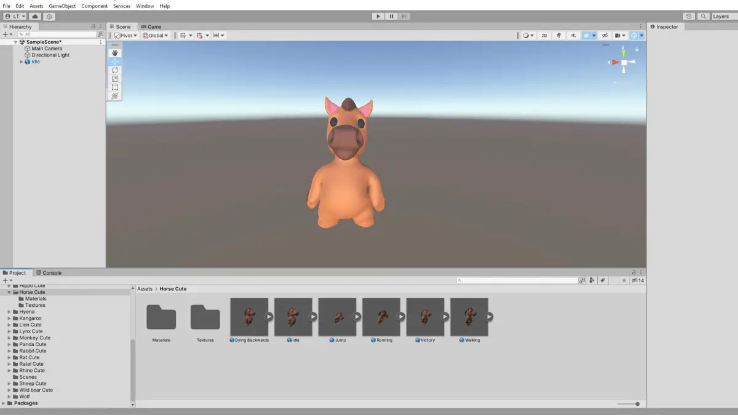Viewport: 738px width, 415px height.
Task: Click the Hierarchy search-by-type icon
Action: [101, 34]
